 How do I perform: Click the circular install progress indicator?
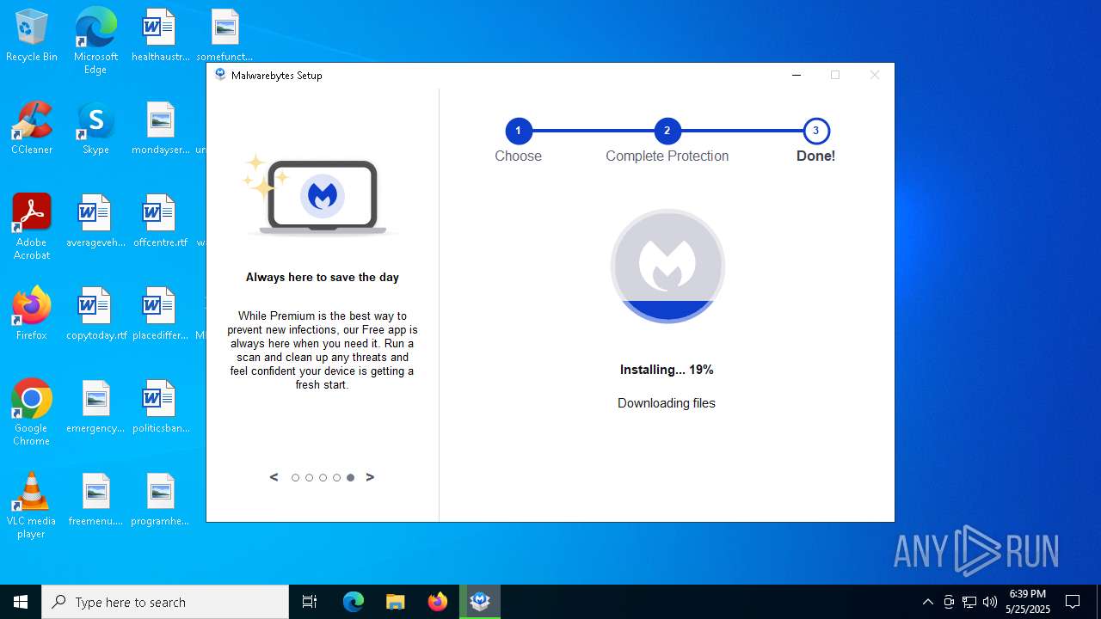(667, 266)
